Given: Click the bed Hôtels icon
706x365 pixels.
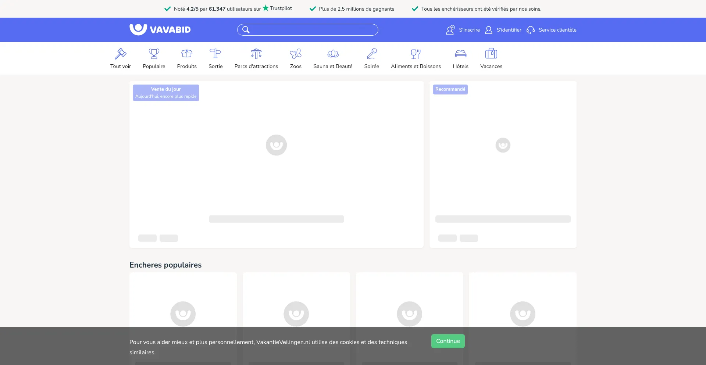Looking at the screenshot, I should (461, 54).
